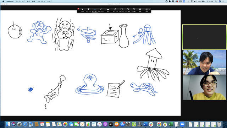
Task: Select the Draw (絵を描く) tool
Action: click(x=95, y=10)
